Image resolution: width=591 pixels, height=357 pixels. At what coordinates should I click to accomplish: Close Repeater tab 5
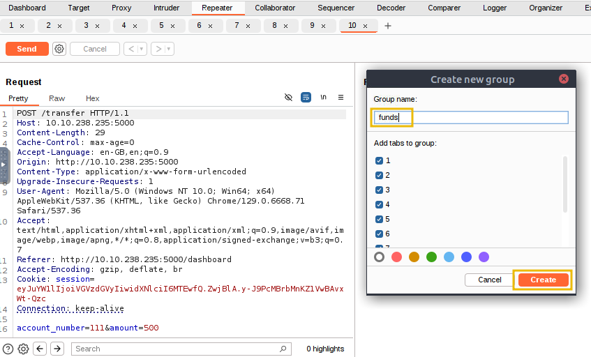[x=172, y=26]
